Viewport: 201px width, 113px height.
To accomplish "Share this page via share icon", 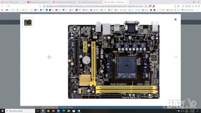I will coord(146,6).
